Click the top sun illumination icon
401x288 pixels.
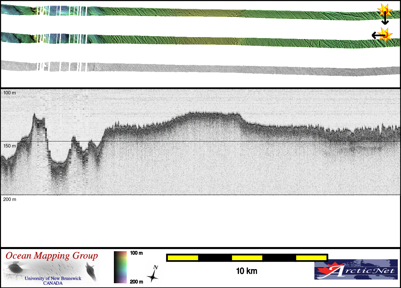[384, 10]
